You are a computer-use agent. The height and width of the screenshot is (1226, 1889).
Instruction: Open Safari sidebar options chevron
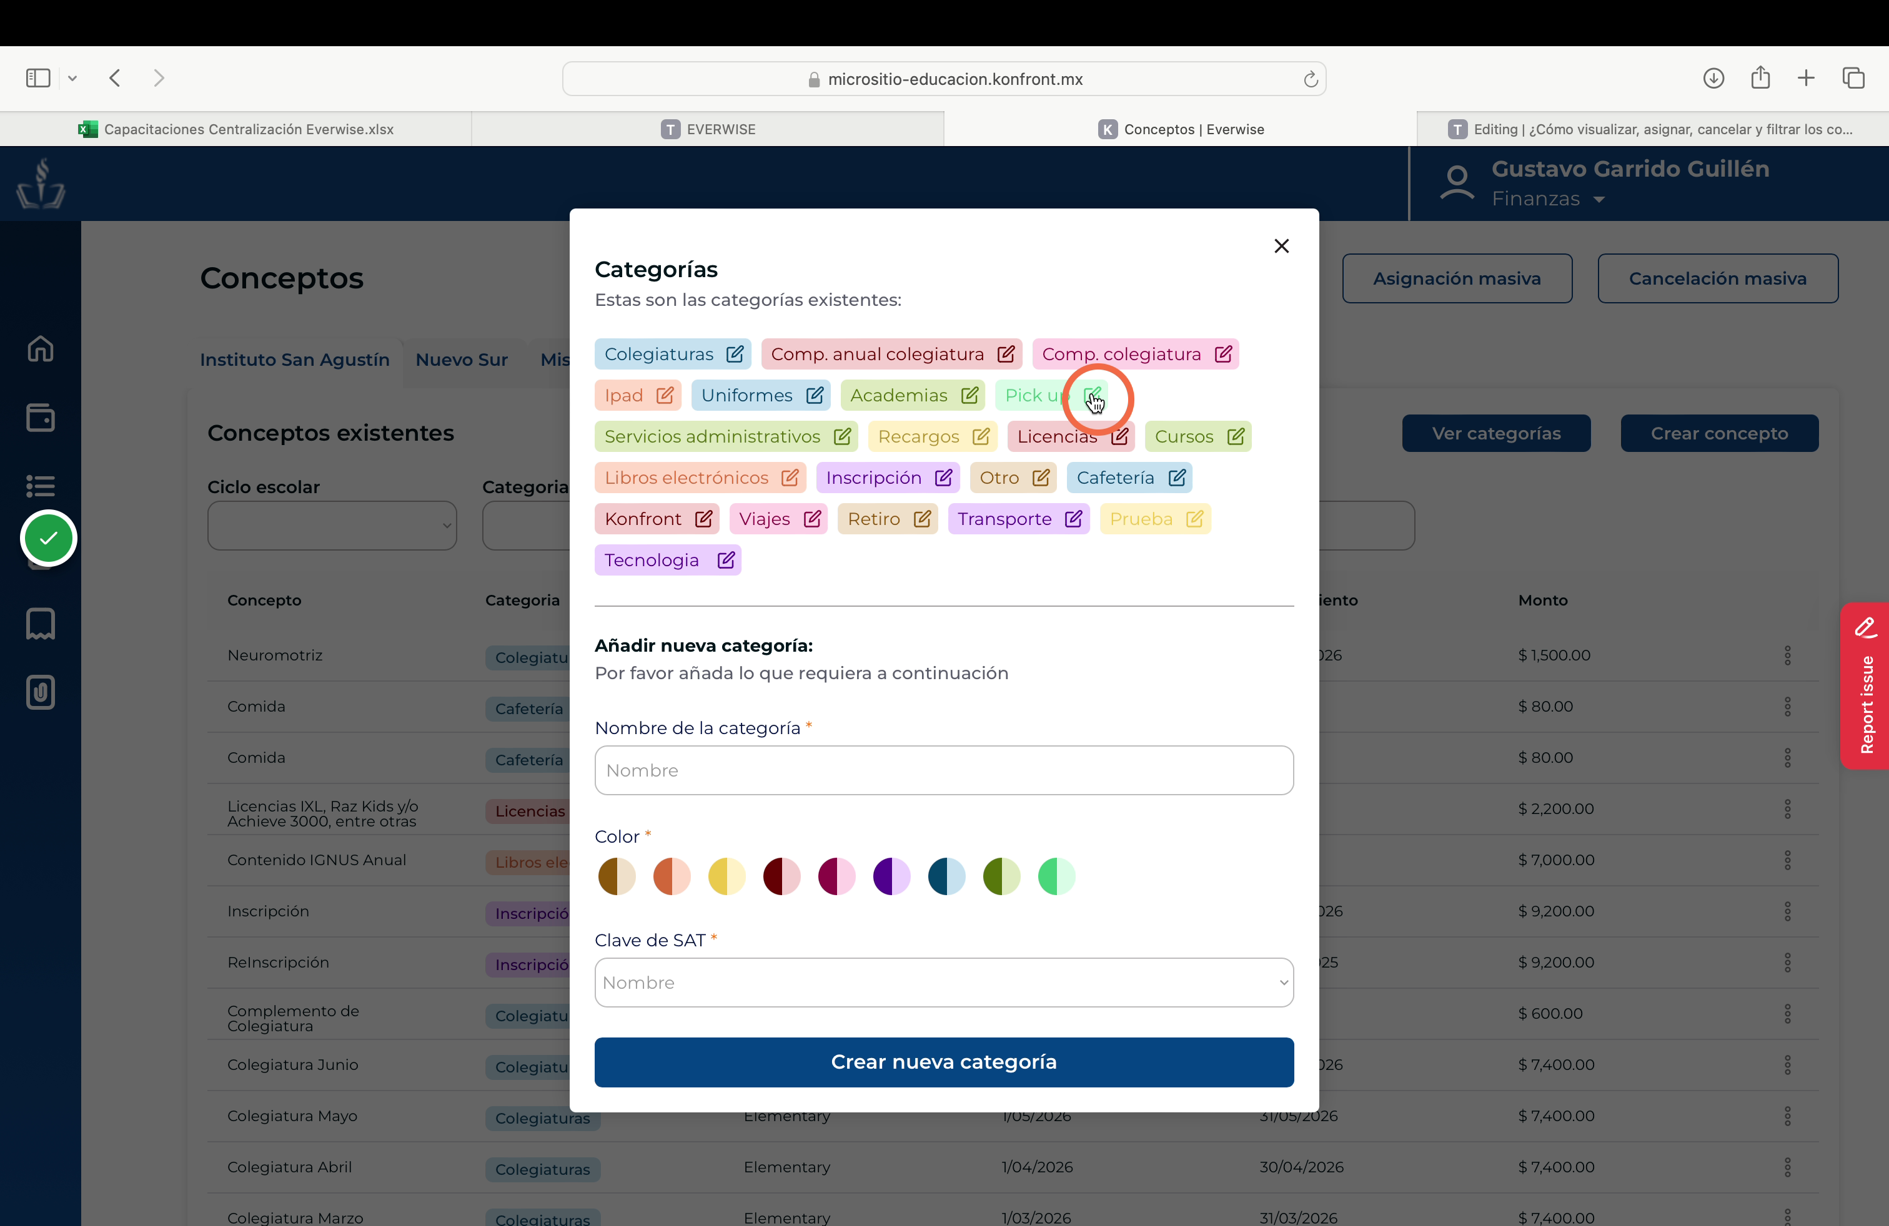(72, 77)
